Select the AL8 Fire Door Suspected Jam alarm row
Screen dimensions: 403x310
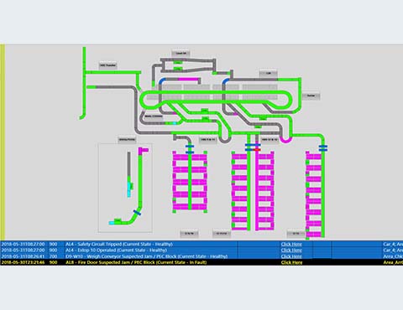(x=201, y=262)
